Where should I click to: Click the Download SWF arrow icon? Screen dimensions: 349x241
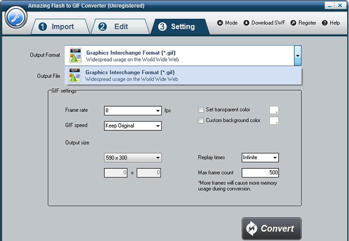[x=246, y=23]
